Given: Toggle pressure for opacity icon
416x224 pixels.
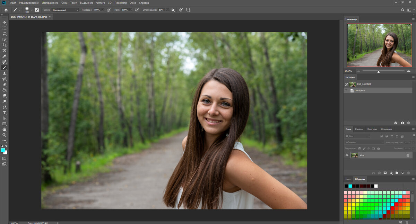Looking at the screenshot, I should tap(109, 10).
